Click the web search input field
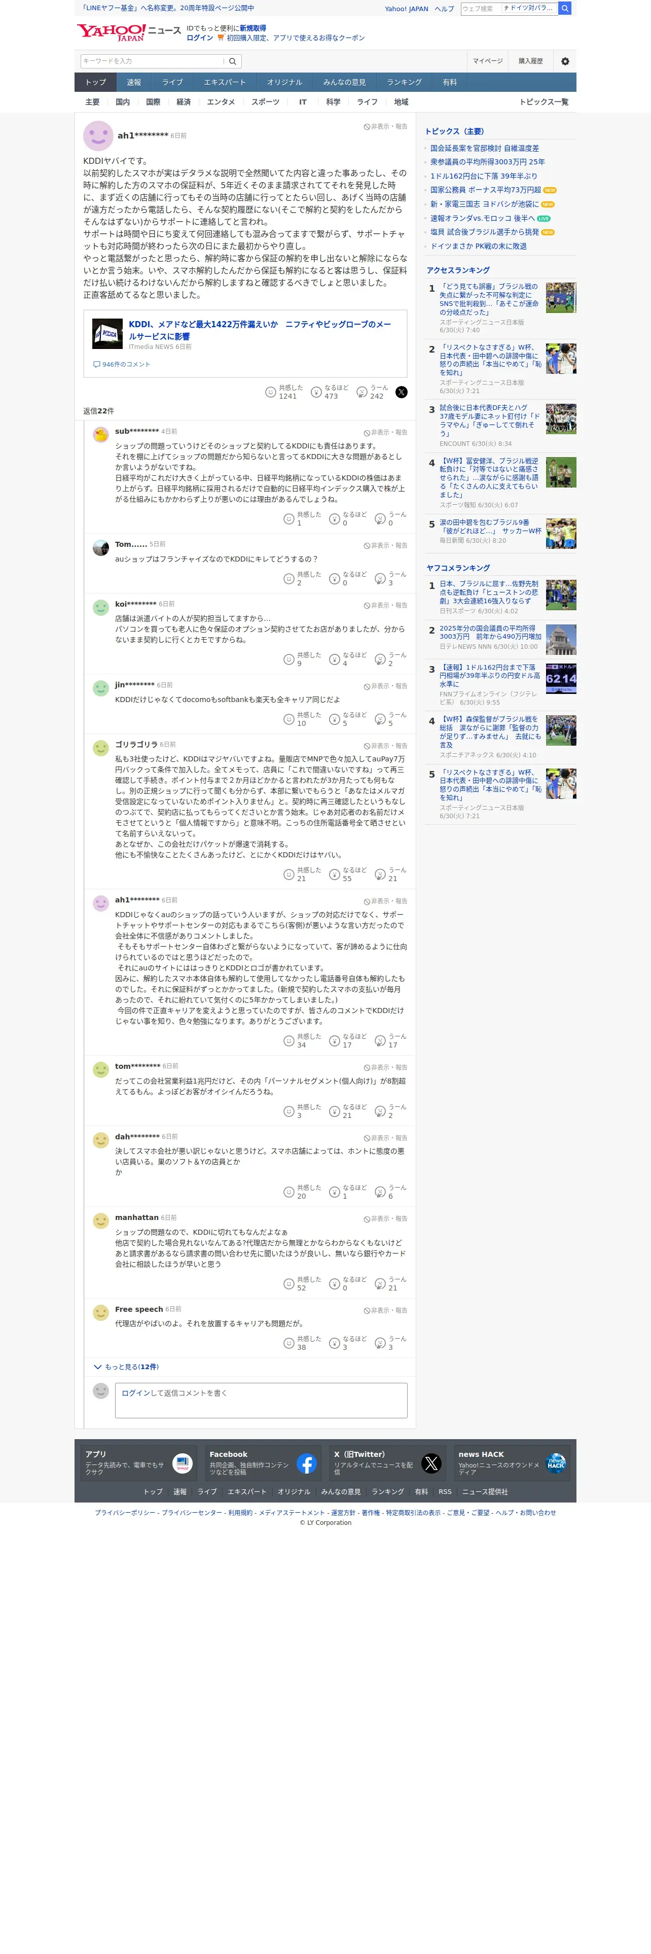 481,8
